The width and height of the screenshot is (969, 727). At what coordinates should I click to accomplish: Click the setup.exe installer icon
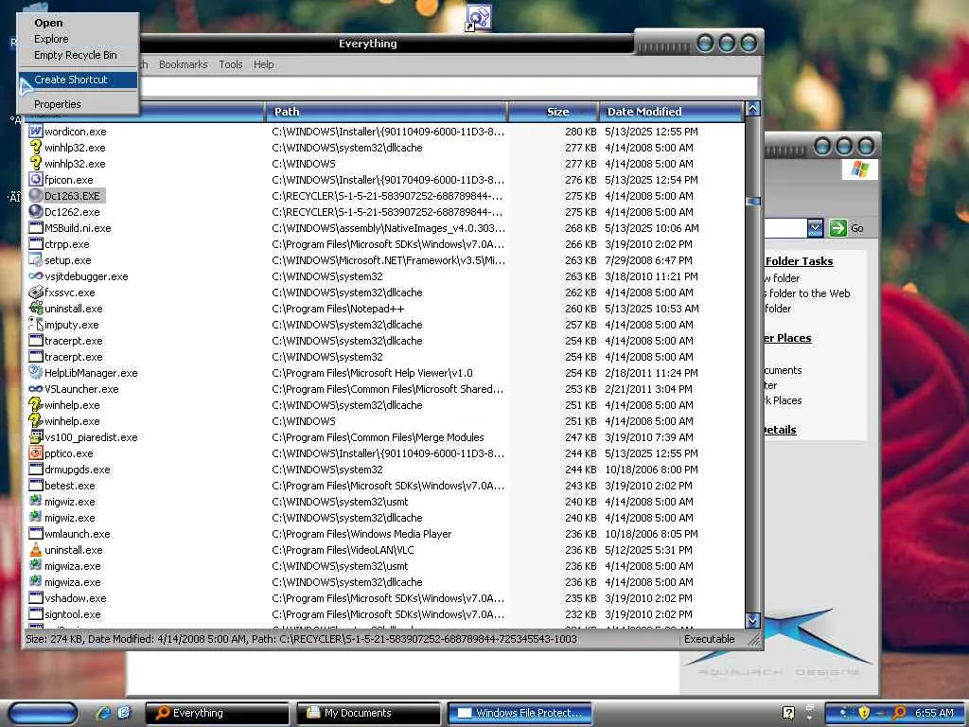(36, 259)
